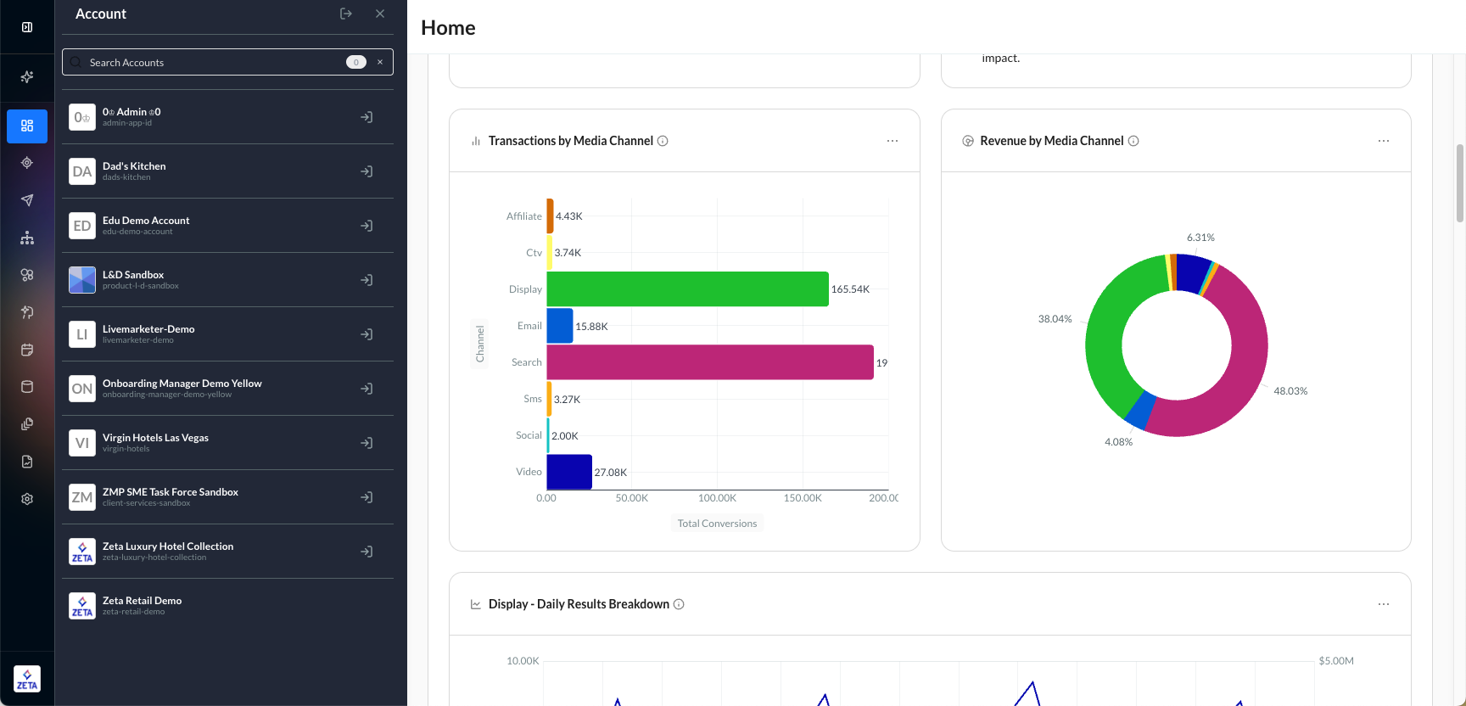Click info icon beside Revenue by Media Channel

tap(1133, 141)
